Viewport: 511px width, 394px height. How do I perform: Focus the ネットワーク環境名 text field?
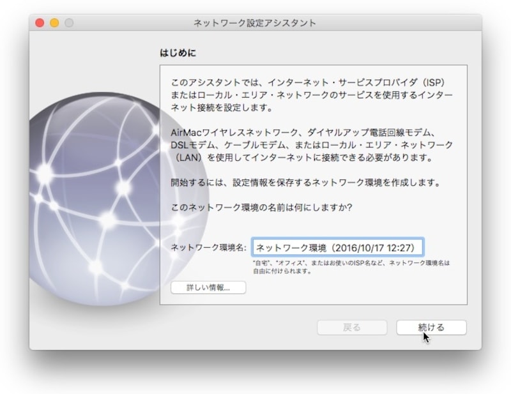[337, 247]
